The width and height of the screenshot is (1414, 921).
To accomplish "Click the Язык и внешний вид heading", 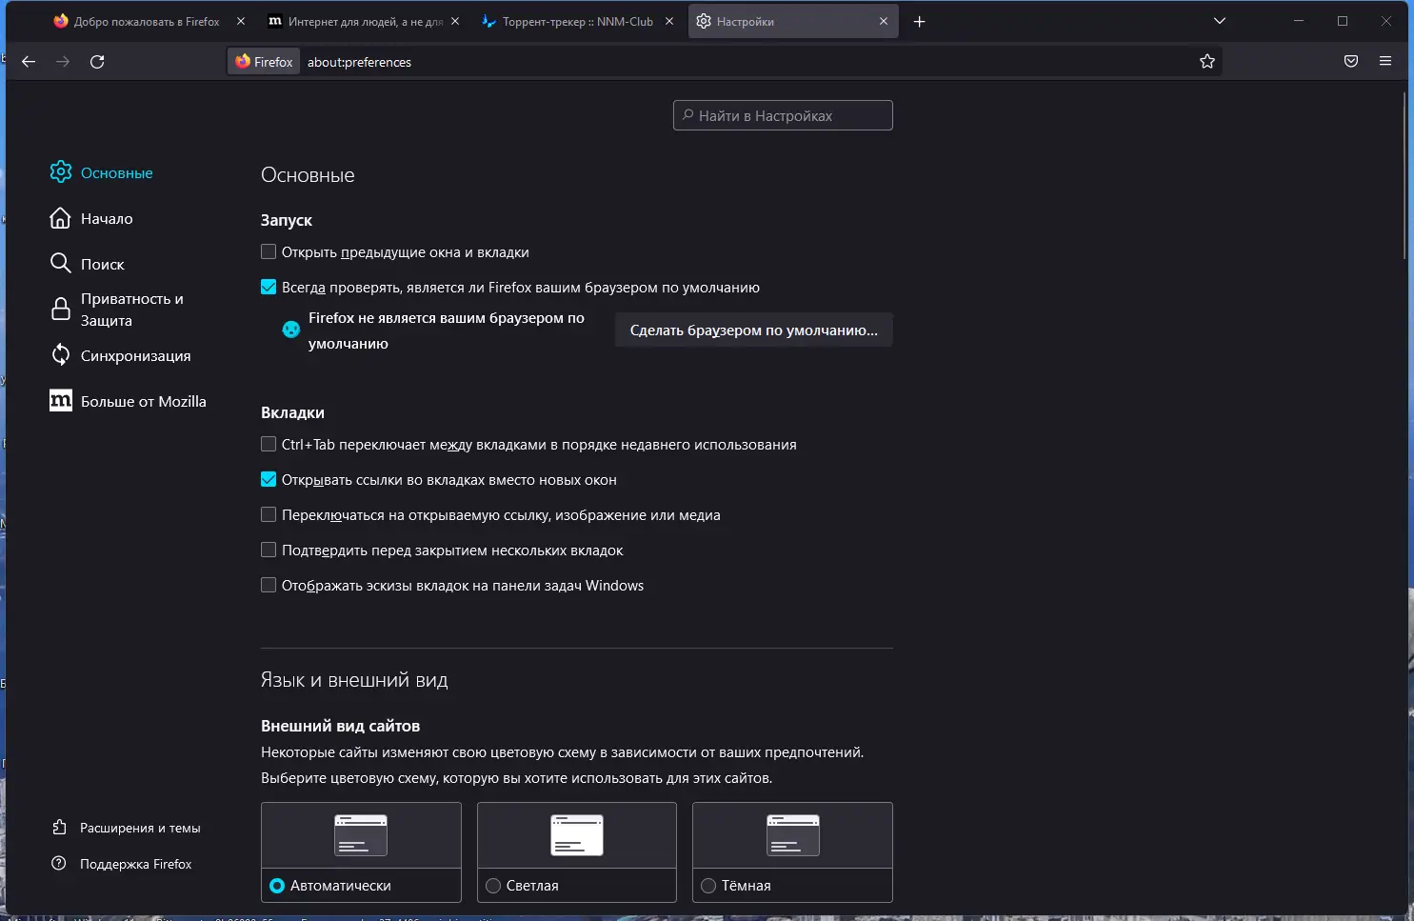I will pos(354,680).
